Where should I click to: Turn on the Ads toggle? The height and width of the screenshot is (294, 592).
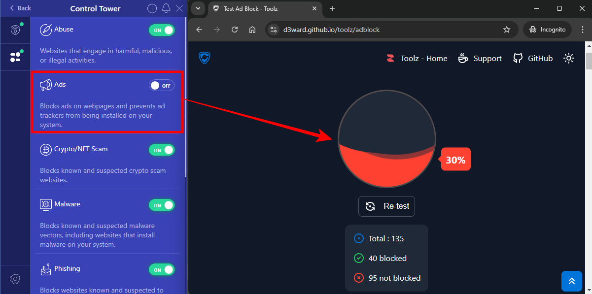[162, 86]
